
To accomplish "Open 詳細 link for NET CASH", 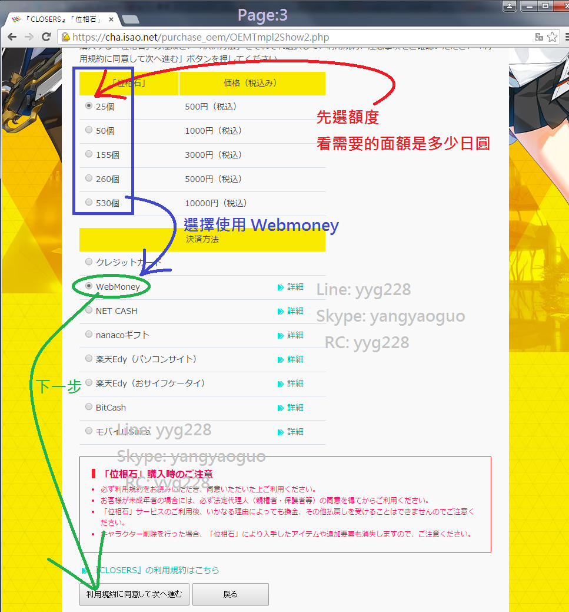I will click(x=291, y=311).
